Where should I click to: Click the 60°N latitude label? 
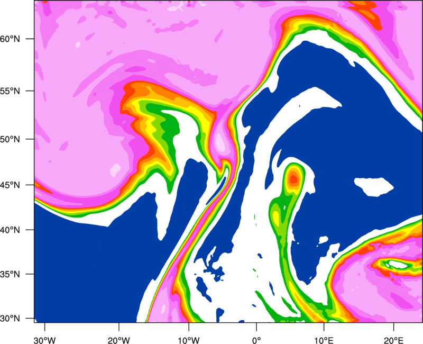pyautogui.click(x=10, y=39)
